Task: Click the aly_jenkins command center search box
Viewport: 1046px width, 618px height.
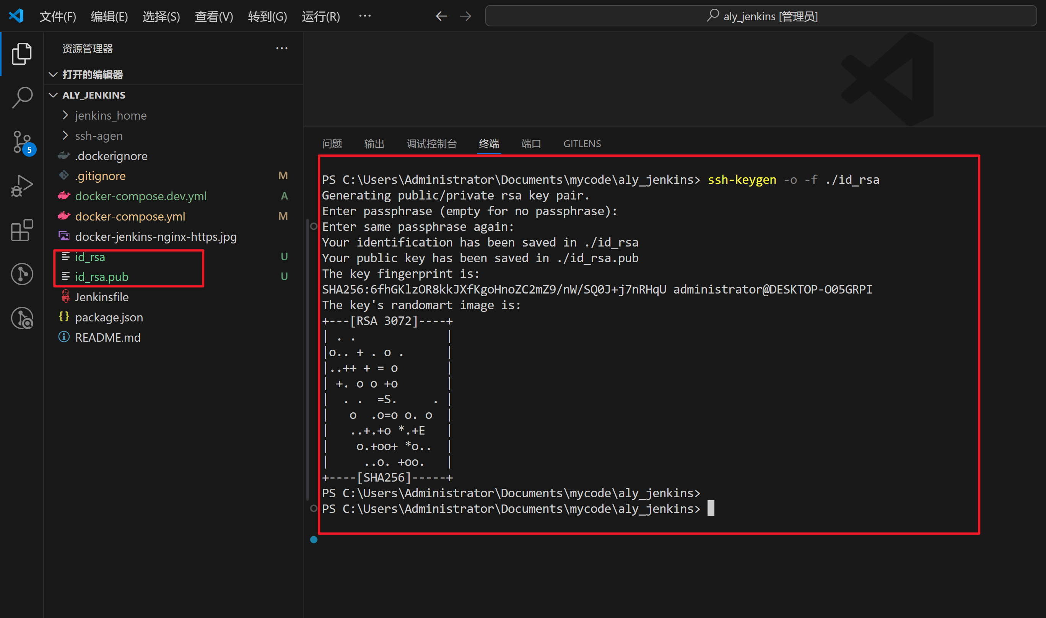Action: (761, 16)
